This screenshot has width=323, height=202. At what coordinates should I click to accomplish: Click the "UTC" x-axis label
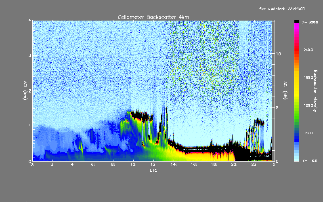153,170
